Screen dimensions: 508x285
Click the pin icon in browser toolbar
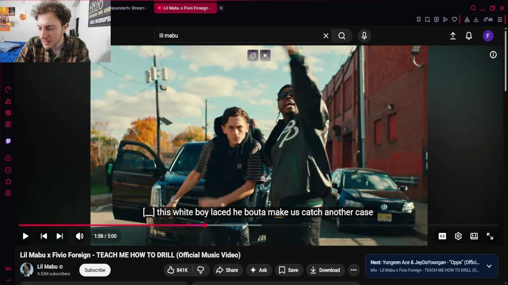418,19
